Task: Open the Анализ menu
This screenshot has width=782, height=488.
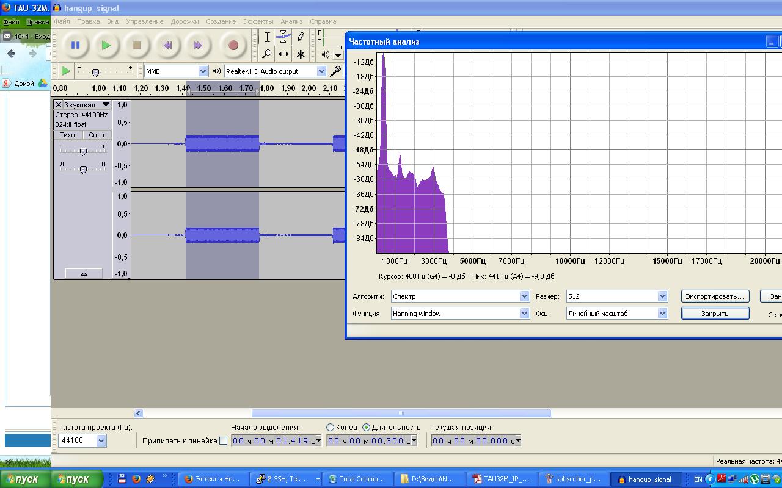Action: point(291,21)
